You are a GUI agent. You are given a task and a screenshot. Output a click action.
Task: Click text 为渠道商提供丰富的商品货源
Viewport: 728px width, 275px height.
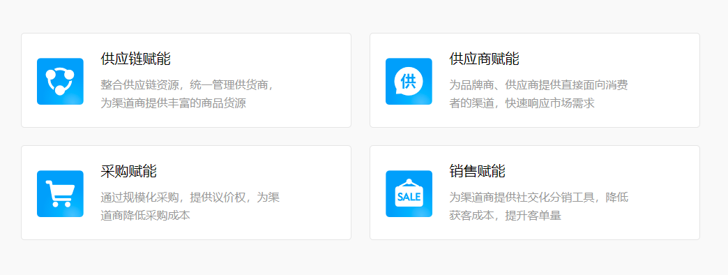click(x=173, y=103)
